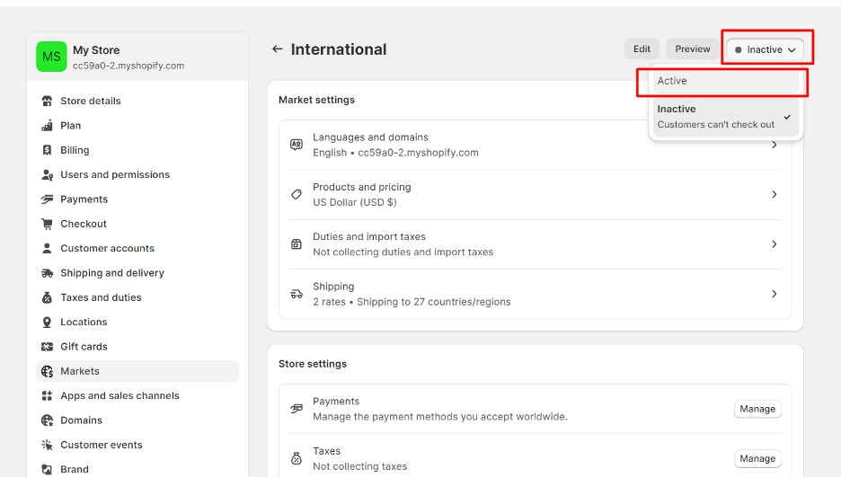Screen dimensions: 841x478
Task: Open Locations settings page
Action: [x=137, y=322]
